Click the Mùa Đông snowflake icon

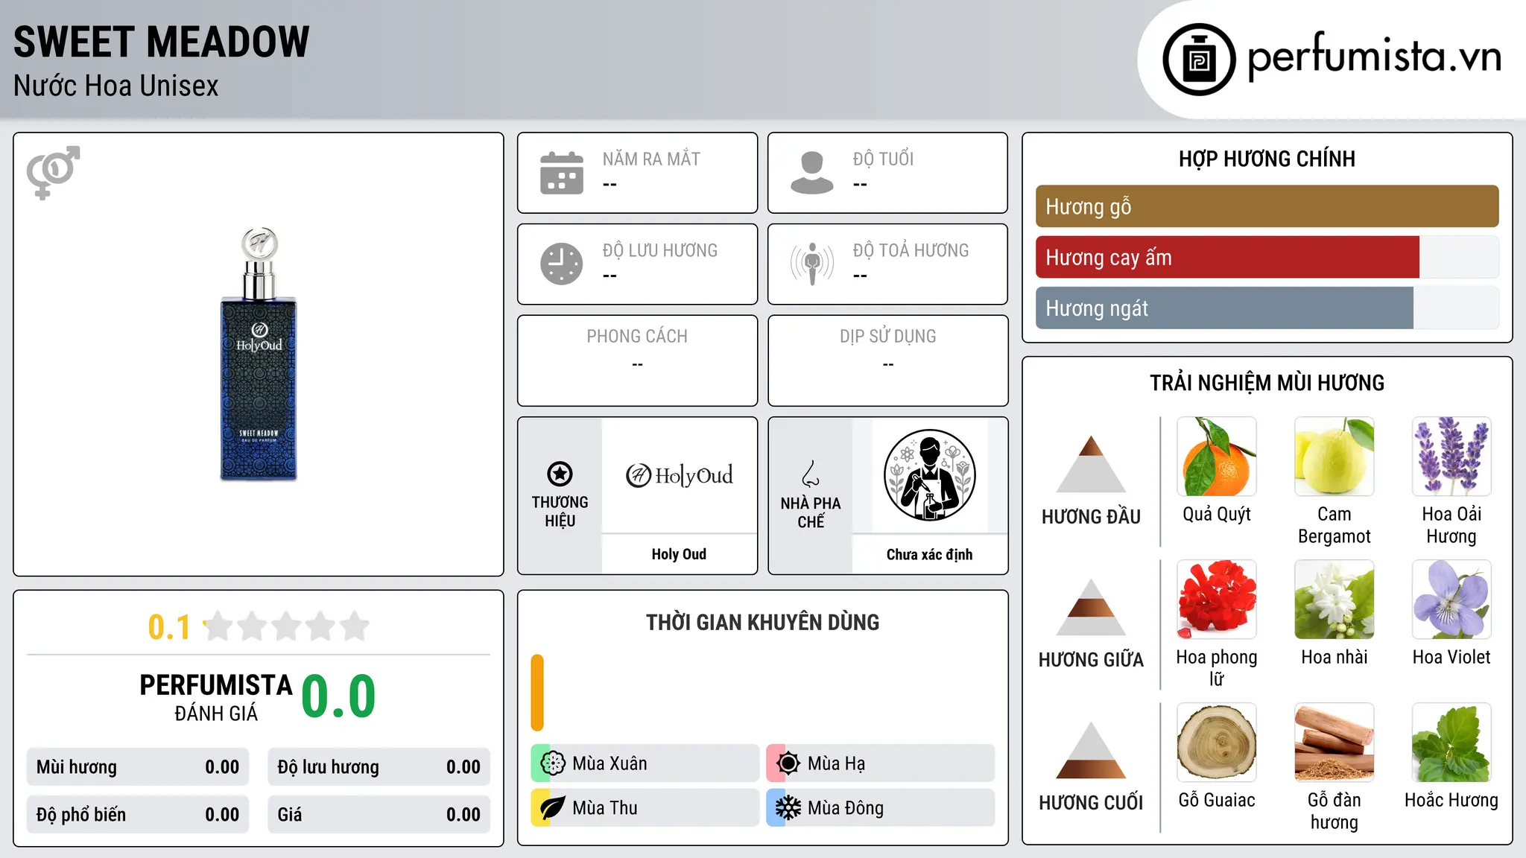[x=788, y=808]
